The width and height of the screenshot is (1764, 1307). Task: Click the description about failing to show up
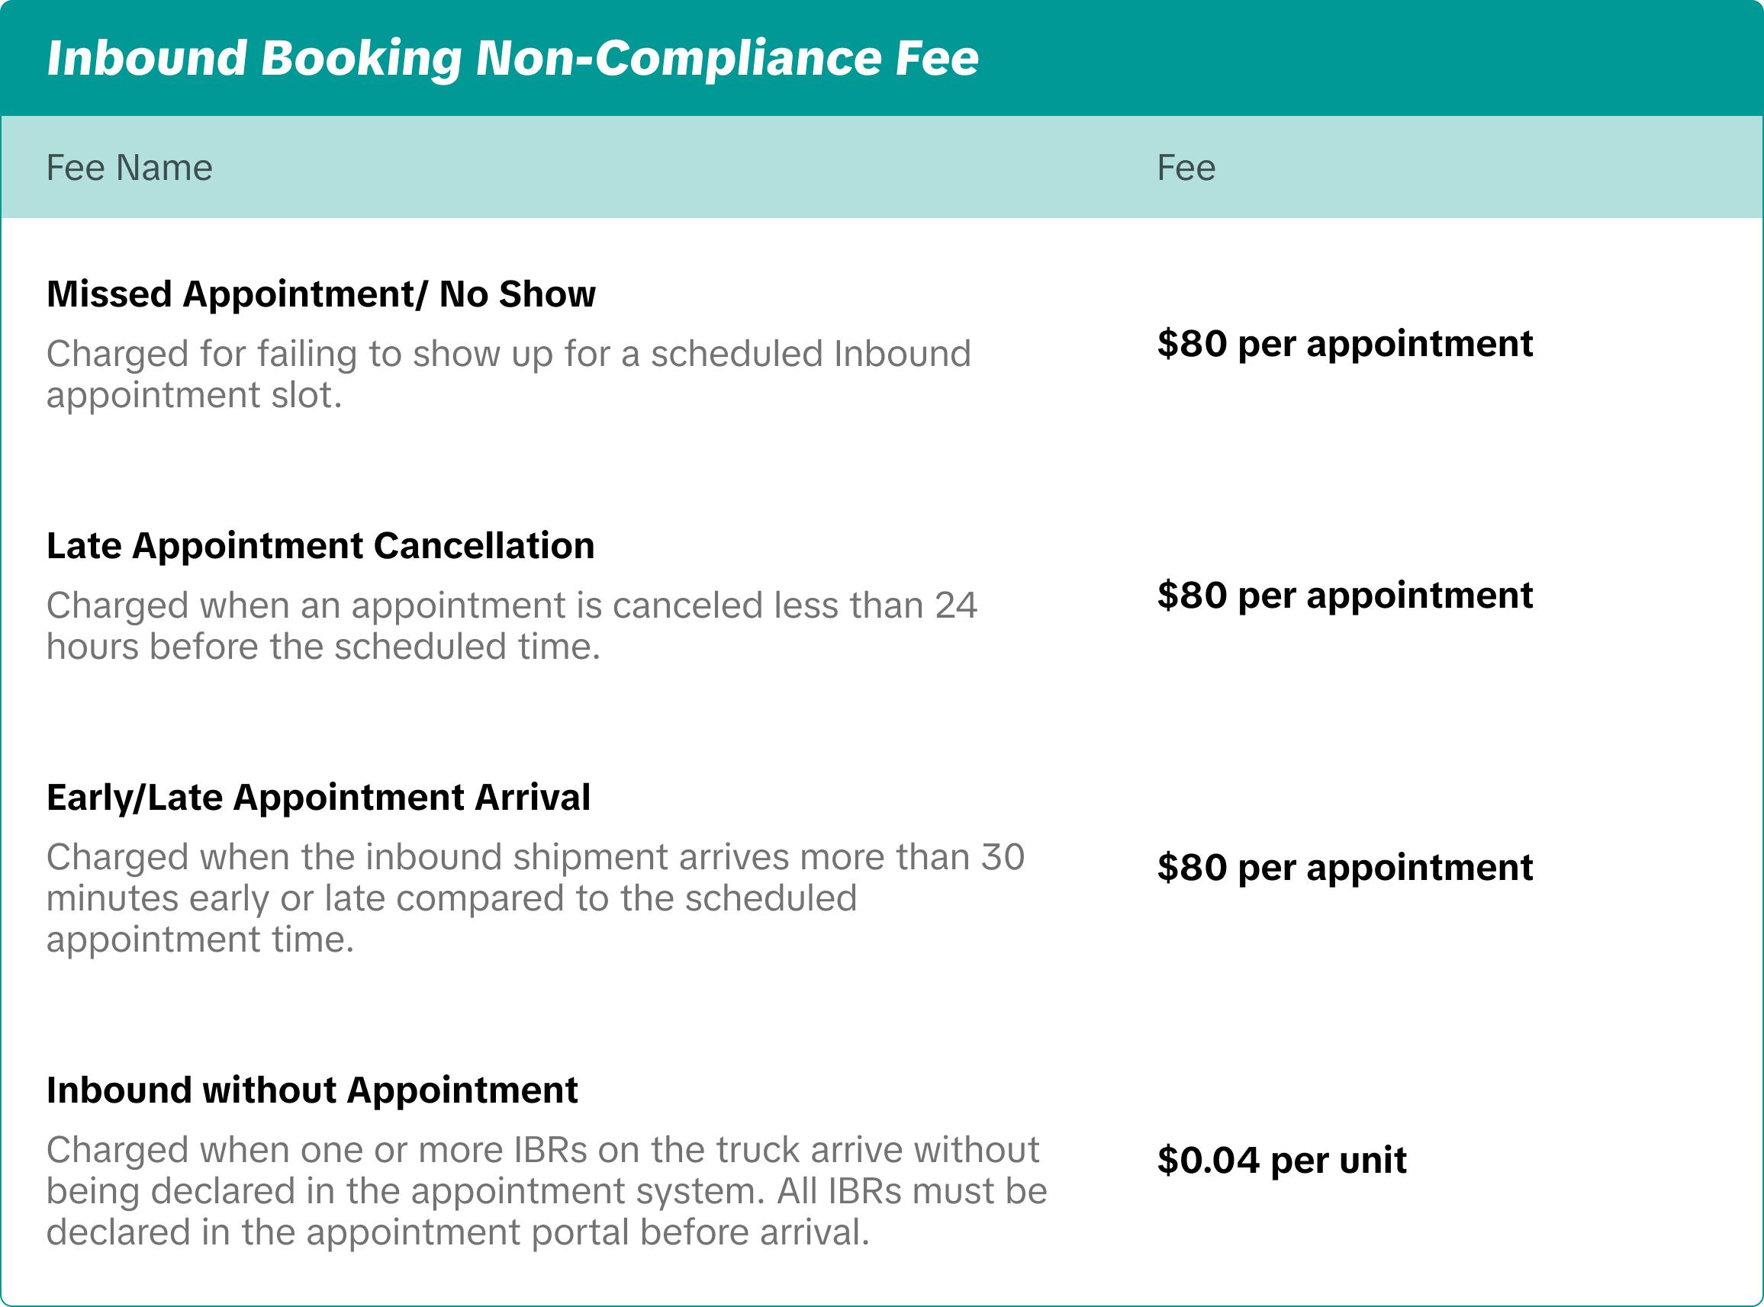click(508, 374)
